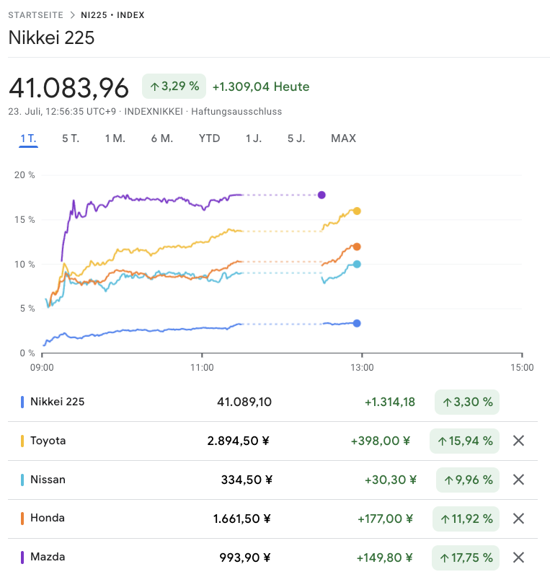Click the +1.309,04 Heute change text
The image size is (550, 577).
pyautogui.click(x=261, y=87)
